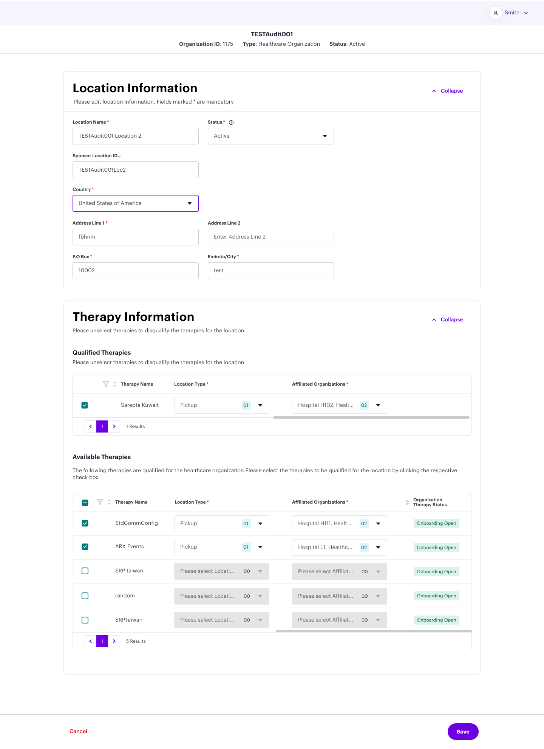544x749 pixels.
Task: Open the Country dropdown
Action: (135, 203)
